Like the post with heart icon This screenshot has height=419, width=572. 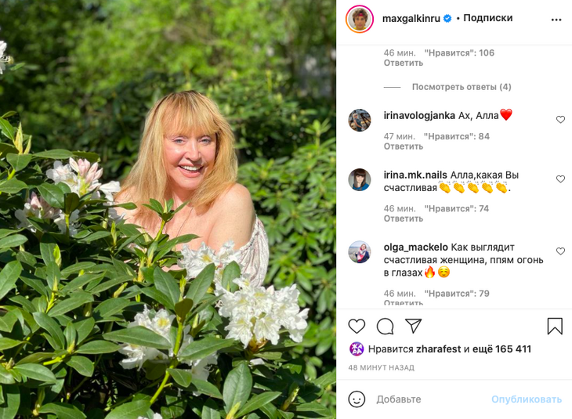(x=357, y=326)
